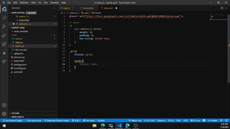This screenshot has width=230, height=129.
Task: Click the split editor icon
Action: tap(222, 8)
